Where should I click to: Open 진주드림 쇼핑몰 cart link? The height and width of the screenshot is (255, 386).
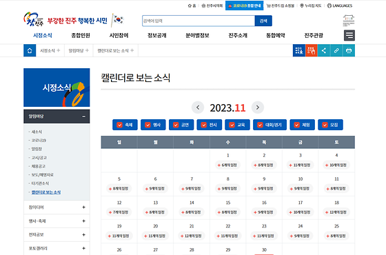[x=281, y=6]
